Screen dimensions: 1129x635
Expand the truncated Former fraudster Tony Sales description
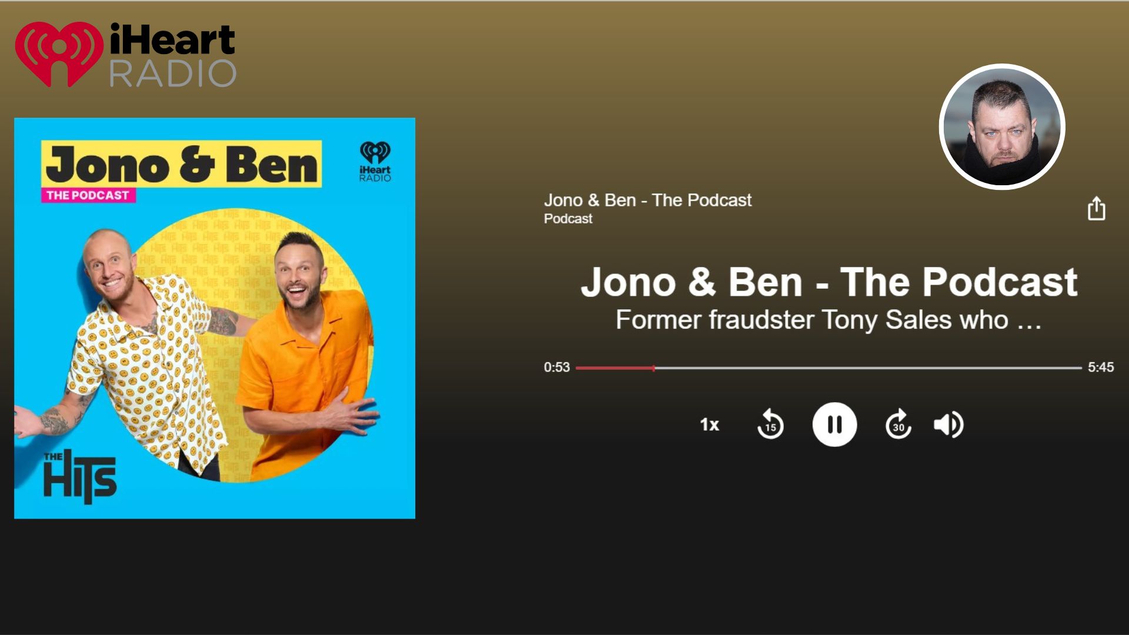pyautogui.click(x=829, y=320)
